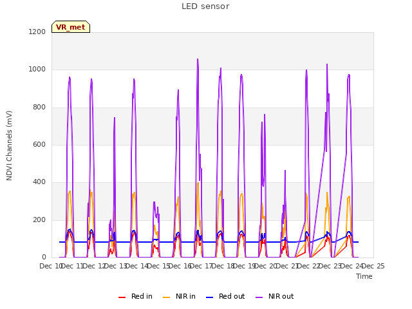Click the purple NIR out legend swatch
This screenshot has height=309, width=412.
[x=259, y=297]
